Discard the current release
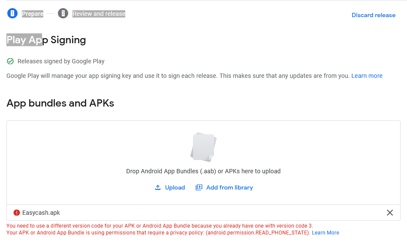Viewport: 407px width, 249px height. pos(373,15)
